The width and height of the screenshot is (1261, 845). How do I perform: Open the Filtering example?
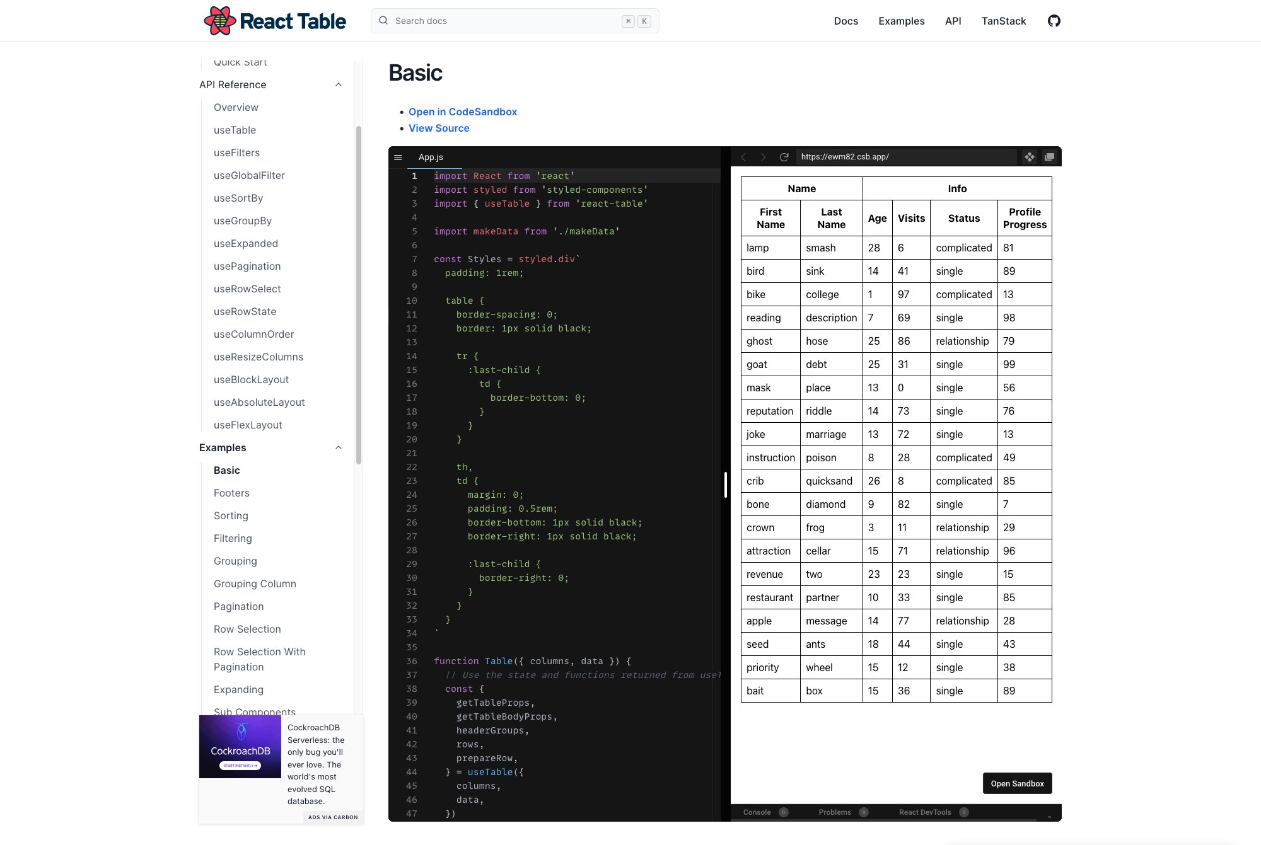[x=233, y=538]
